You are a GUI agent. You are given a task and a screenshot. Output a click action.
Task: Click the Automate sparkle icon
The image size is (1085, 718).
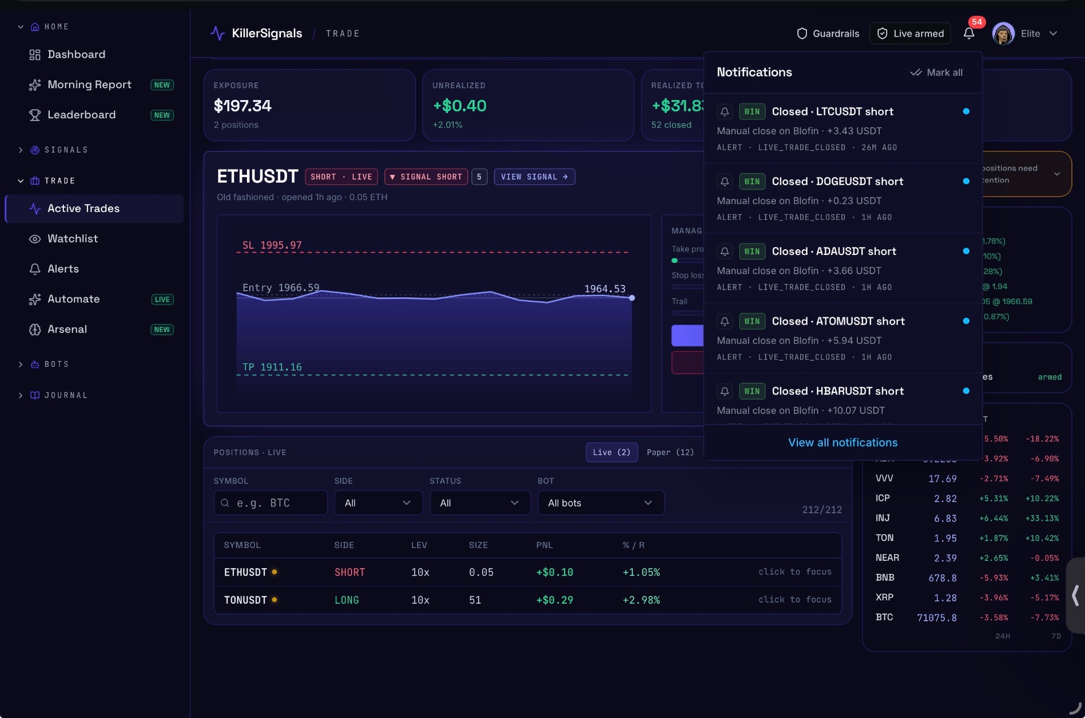[35, 299]
